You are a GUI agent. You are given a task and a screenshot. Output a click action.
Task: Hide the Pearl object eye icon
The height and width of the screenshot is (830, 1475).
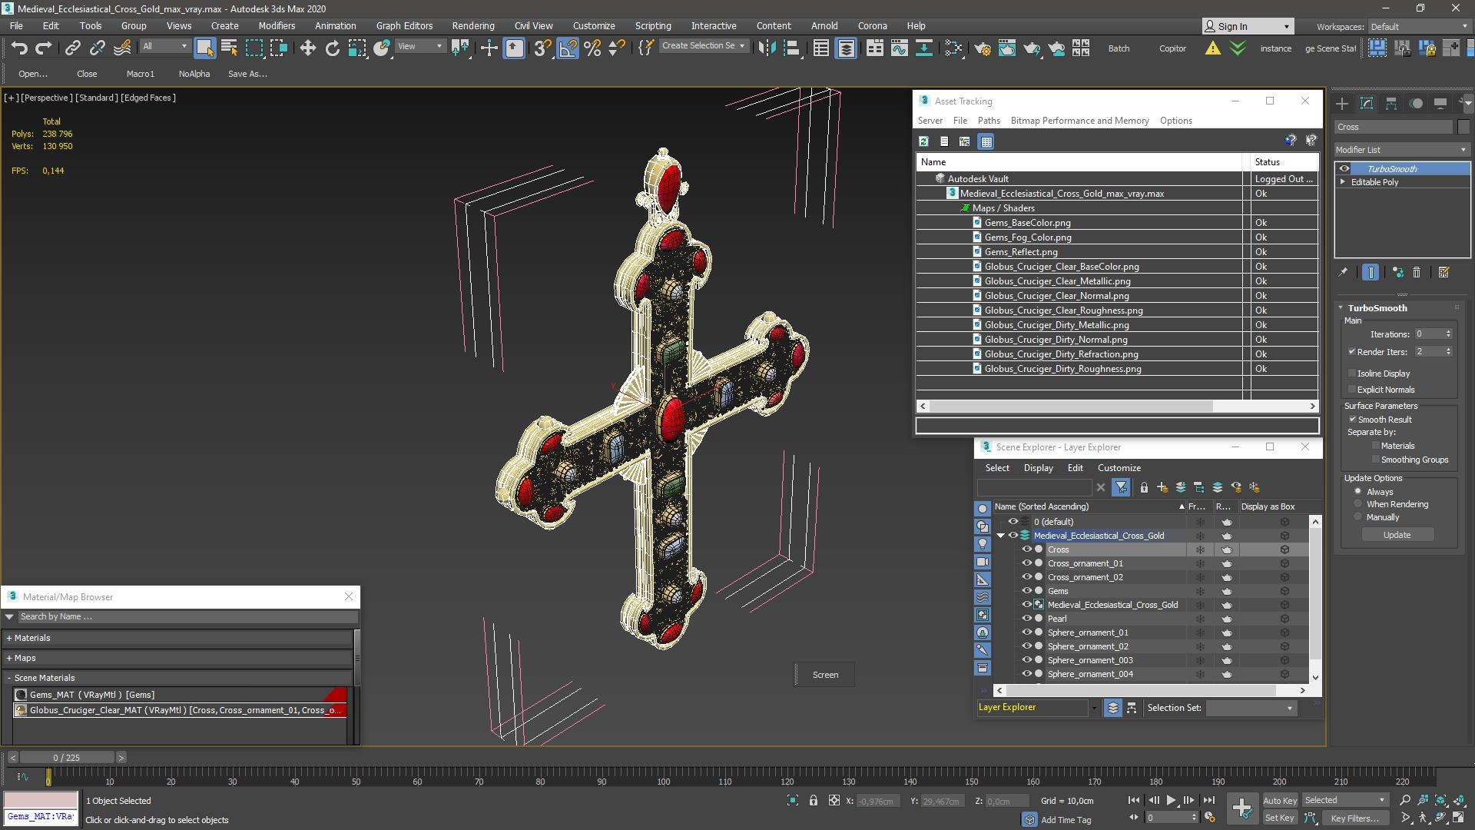(1026, 619)
